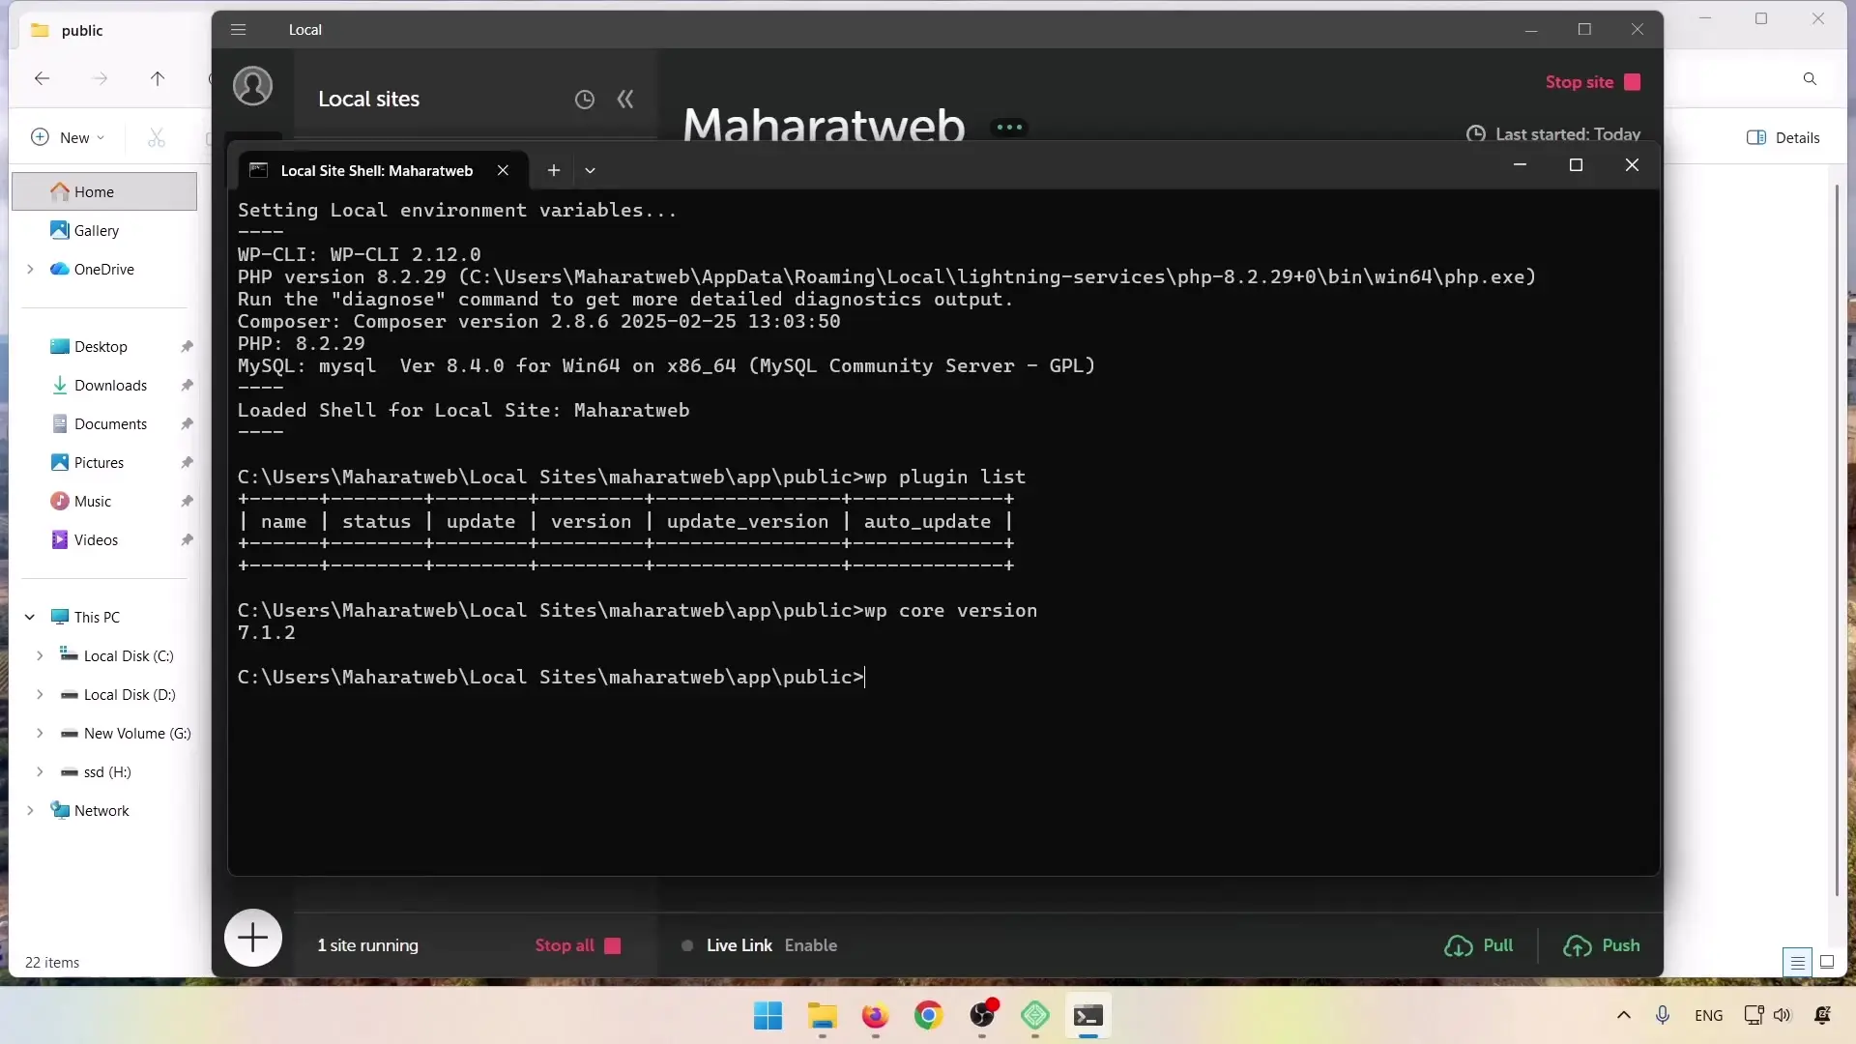Open search in File Explorer
1856x1044 pixels.
[1810, 79]
